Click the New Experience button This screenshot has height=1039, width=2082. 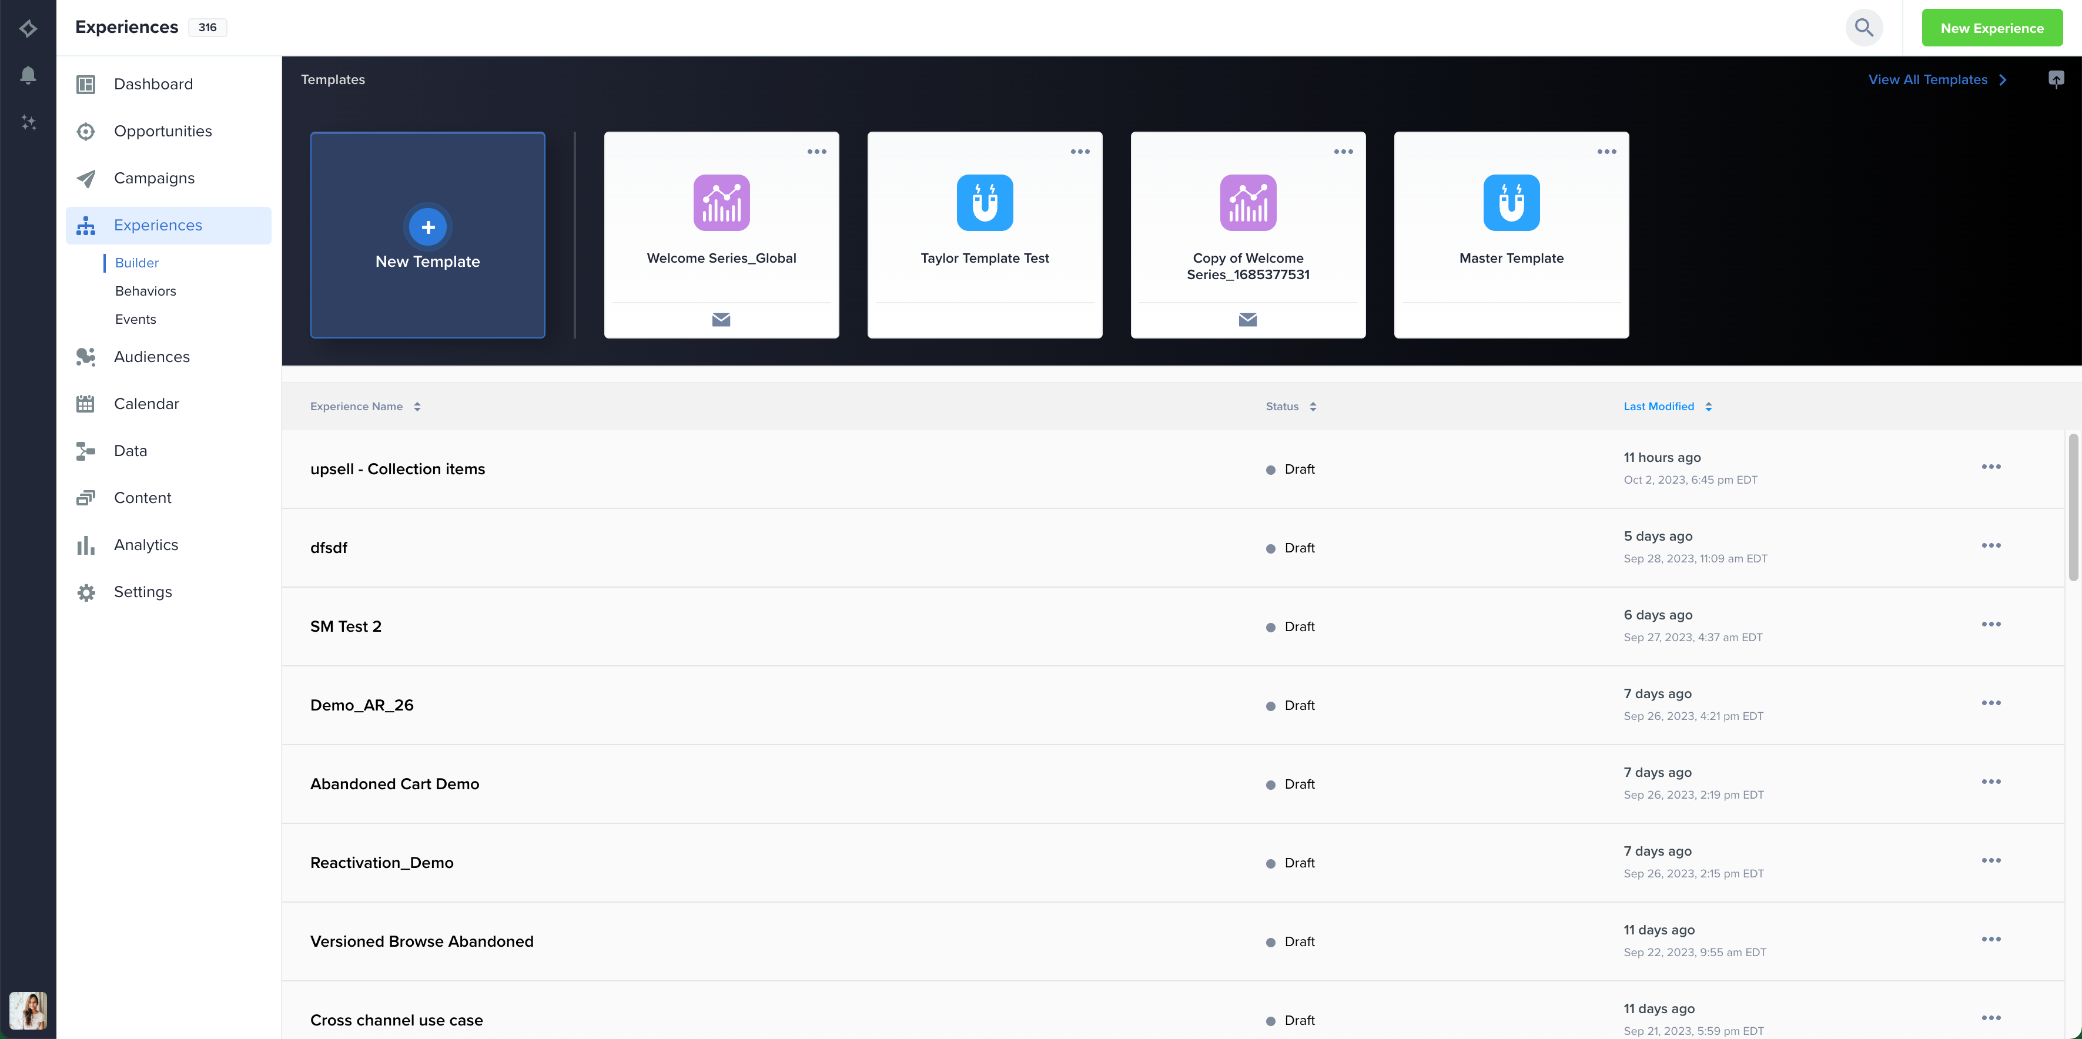(x=1991, y=28)
